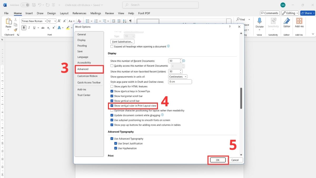Click the Dictate microphone icon
Screen dimensions: 316x178
click(x=259, y=21)
